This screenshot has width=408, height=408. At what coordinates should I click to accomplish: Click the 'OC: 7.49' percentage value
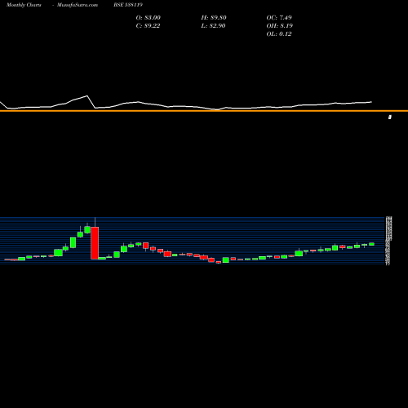coord(279,18)
